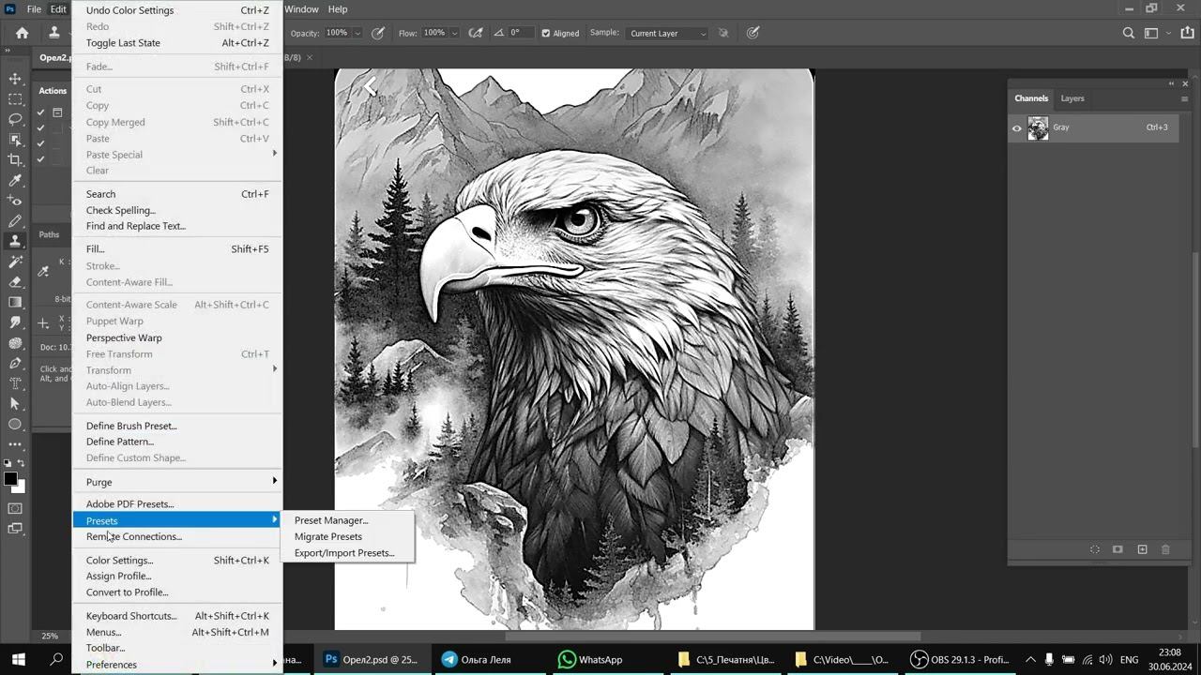Open the Photoshop Home screen

22,33
